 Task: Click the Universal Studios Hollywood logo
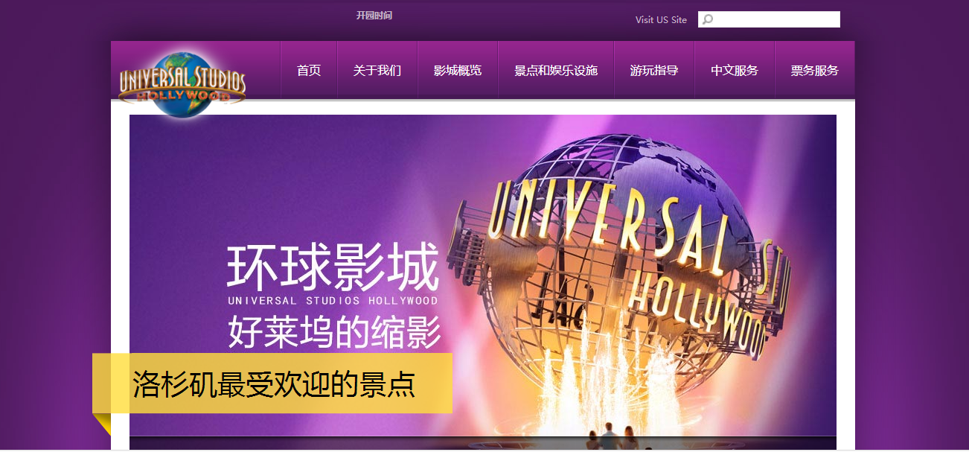[x=182, y=84]
